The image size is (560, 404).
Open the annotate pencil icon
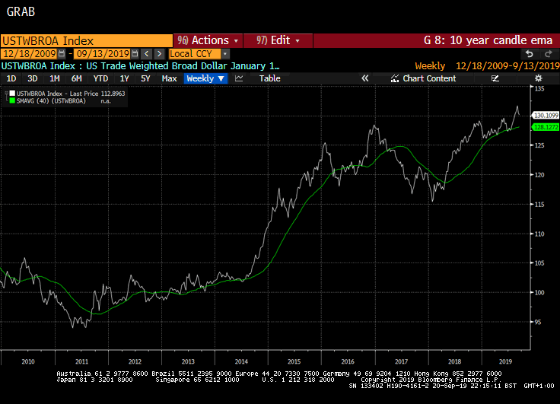click(x=495, y=78)
